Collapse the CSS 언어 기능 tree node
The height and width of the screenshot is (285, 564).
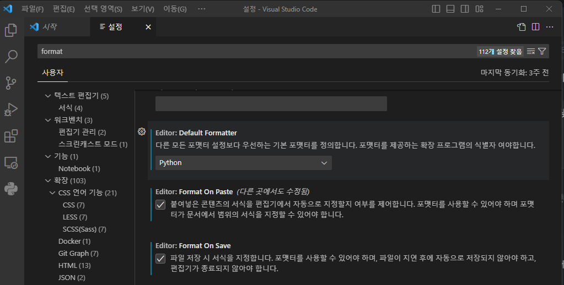(x=52, y=193)
